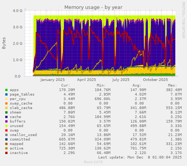187x166 pixels.
Task: Click the cache dark purple legend swatch
Action: coord(6,117)
